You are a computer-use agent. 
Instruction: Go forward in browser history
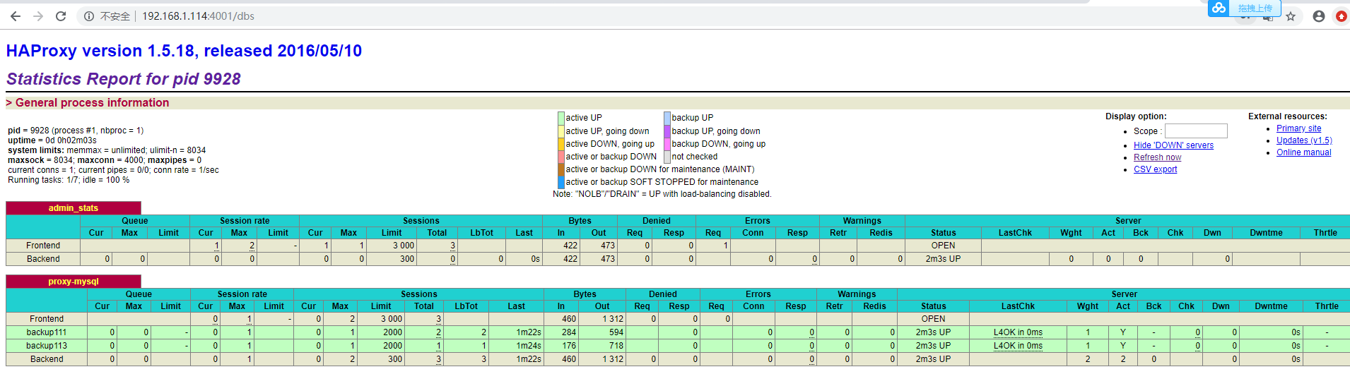[38, 16]
